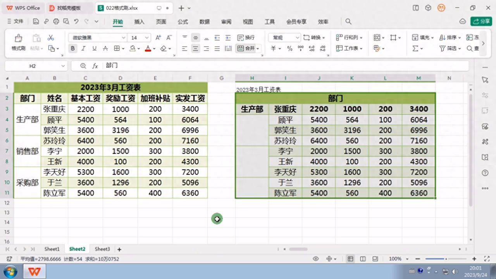Viewport: 496px width, 279px height.
Task: Open the help question mark in sidebar
Action: pyautogui.click(x=485, y=173)
